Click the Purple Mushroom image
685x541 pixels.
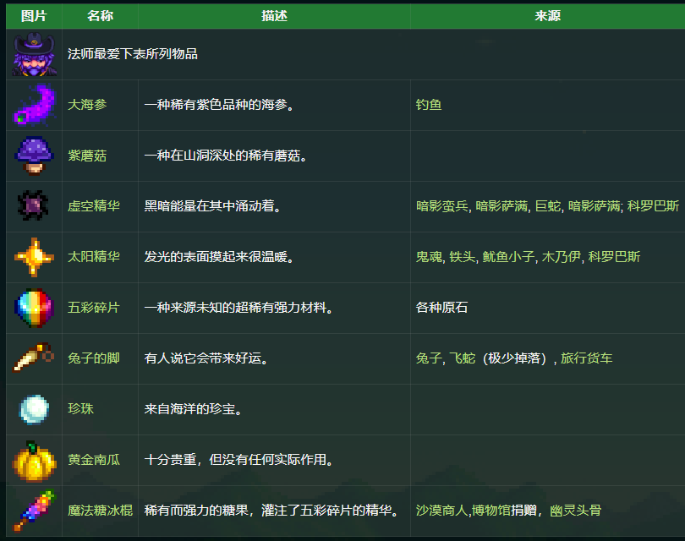(x=34, y=156)
